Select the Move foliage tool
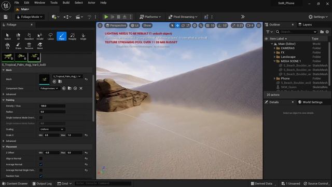Image resolution: width=332 pixels, height=187 pixels. (40, 46)
